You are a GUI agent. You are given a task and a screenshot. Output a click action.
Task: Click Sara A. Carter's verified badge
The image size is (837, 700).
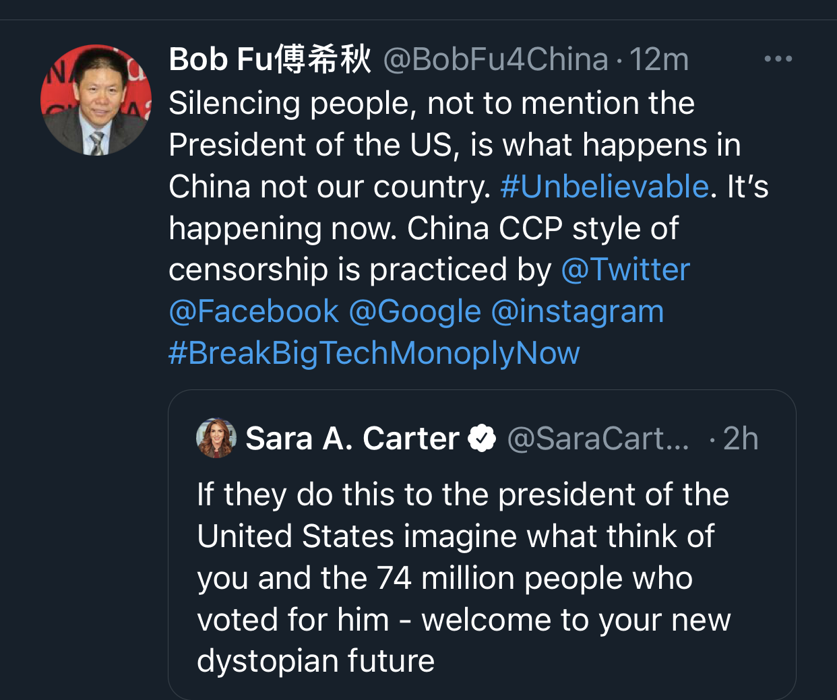[482, 439]
